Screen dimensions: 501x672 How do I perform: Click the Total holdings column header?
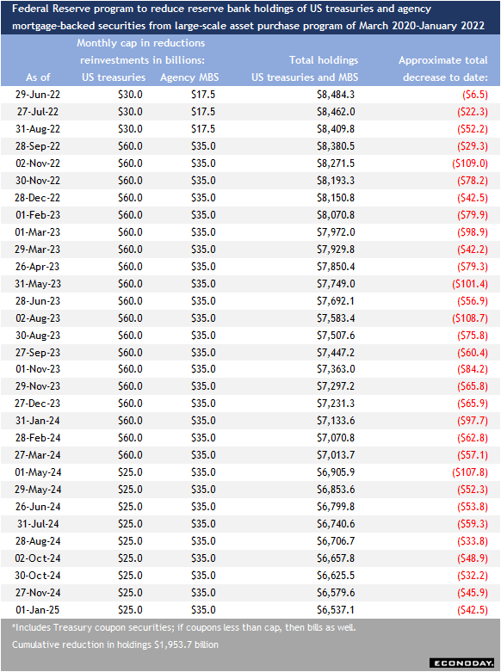point(305,69)
